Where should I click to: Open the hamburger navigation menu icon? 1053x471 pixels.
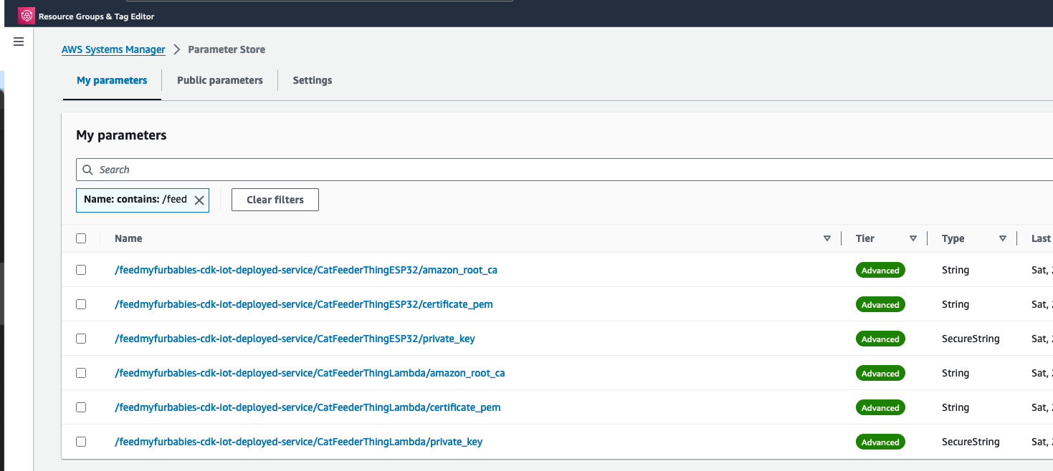pos(19,42)
